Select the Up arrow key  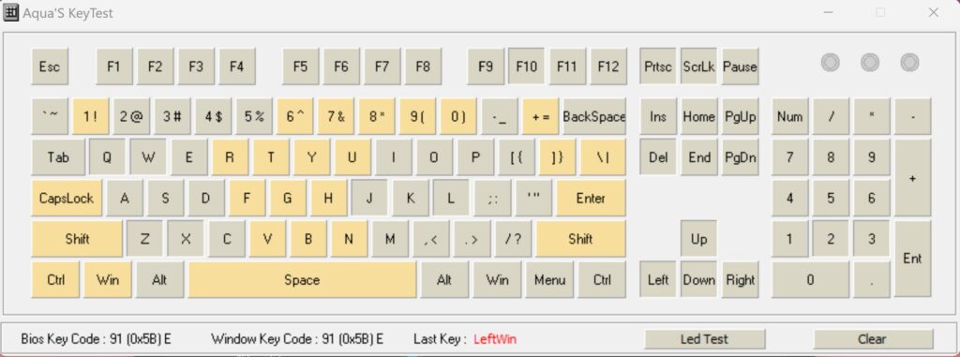698,239
